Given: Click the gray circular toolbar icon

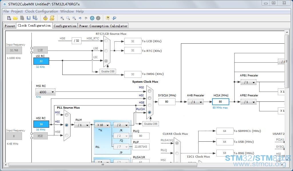Looking at the screenshot, I should [98, 18].
